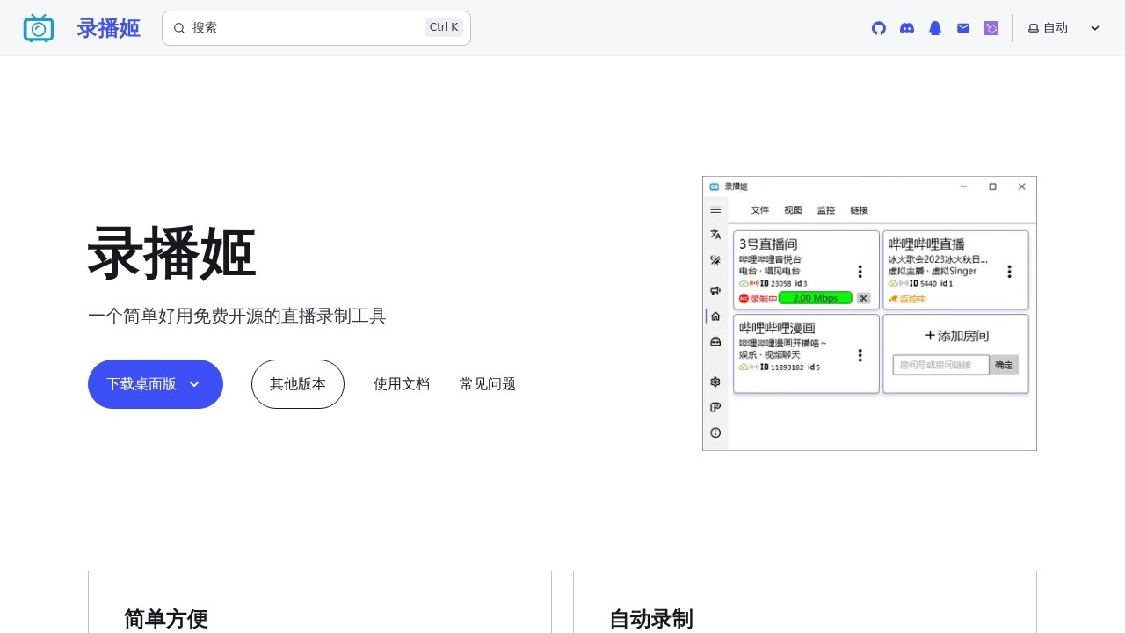Open settings gear in app sidebar
Screen dimensions: 1125x633
[715, 382]
